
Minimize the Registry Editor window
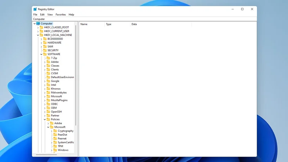pos(233,9)
